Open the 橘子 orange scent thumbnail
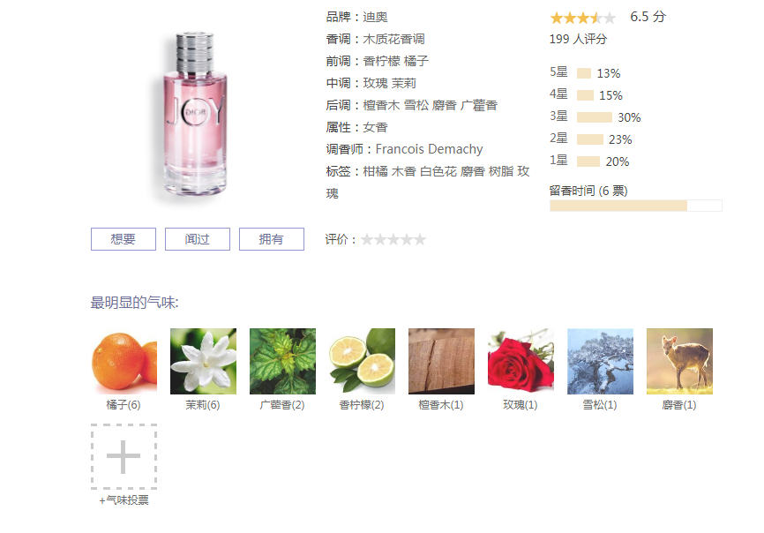Screen dimensions: 764x533 [x=124, y=361]
